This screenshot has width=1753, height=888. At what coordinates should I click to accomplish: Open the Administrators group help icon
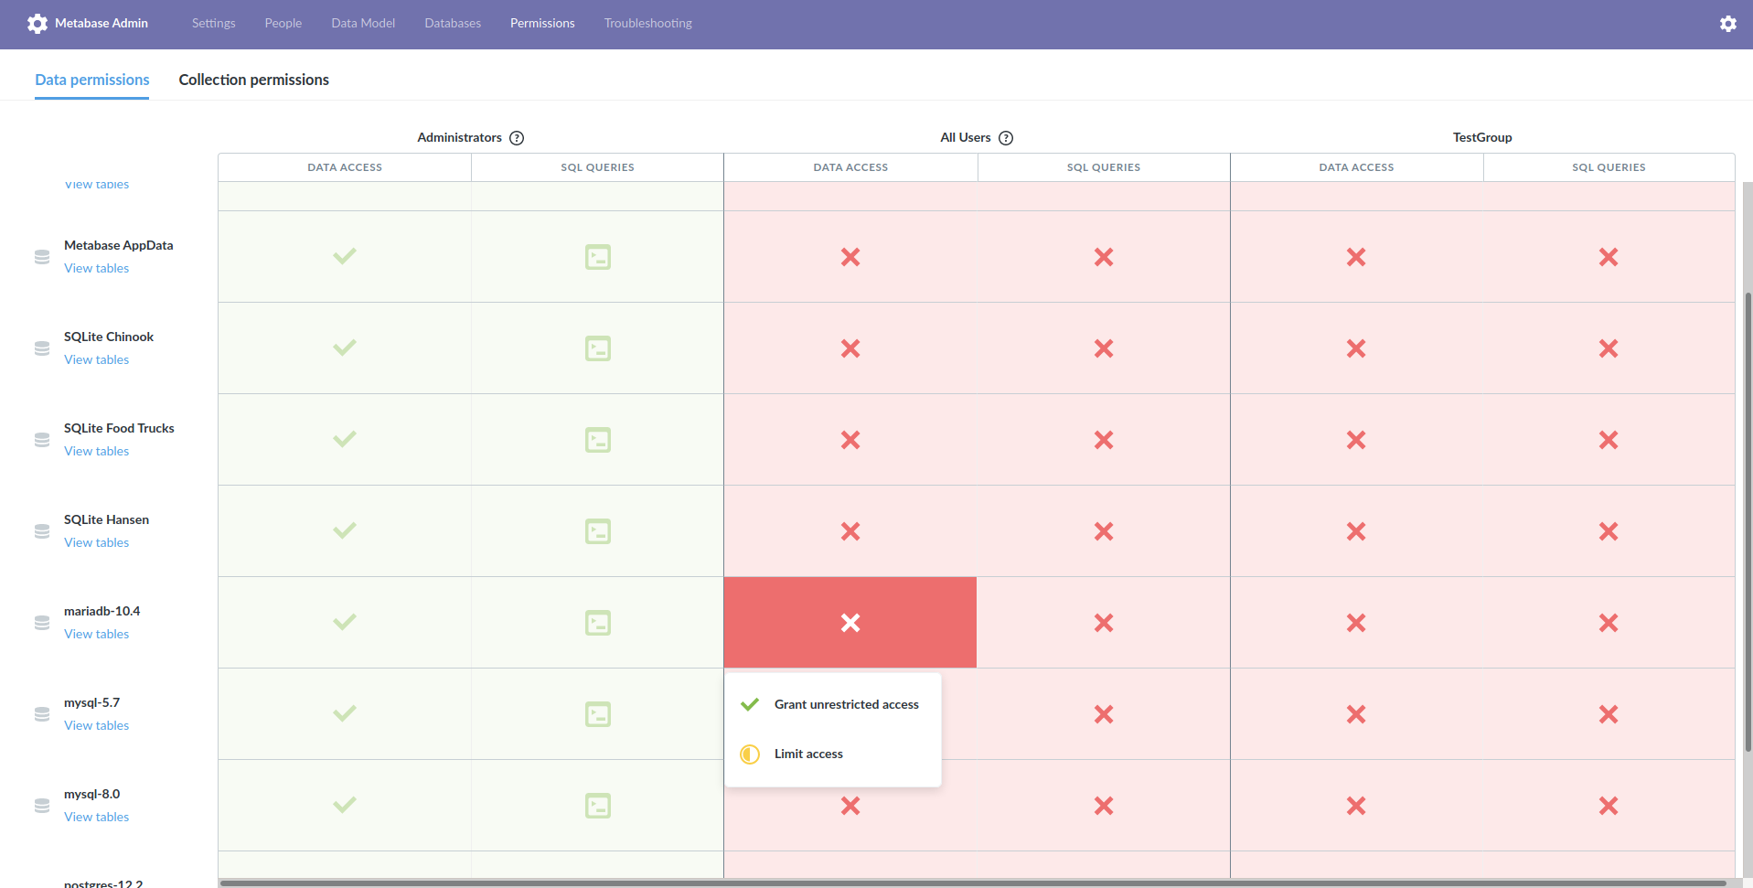(x=517, y=138)
